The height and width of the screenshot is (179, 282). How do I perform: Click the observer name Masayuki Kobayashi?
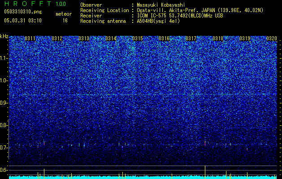click(x=161, y=5)
